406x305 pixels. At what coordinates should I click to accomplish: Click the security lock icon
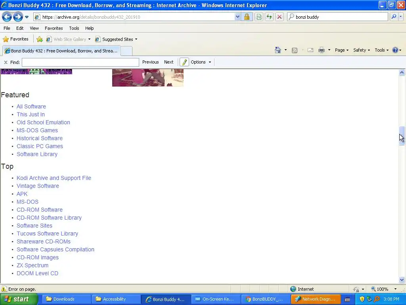click(x=247, y=17)
